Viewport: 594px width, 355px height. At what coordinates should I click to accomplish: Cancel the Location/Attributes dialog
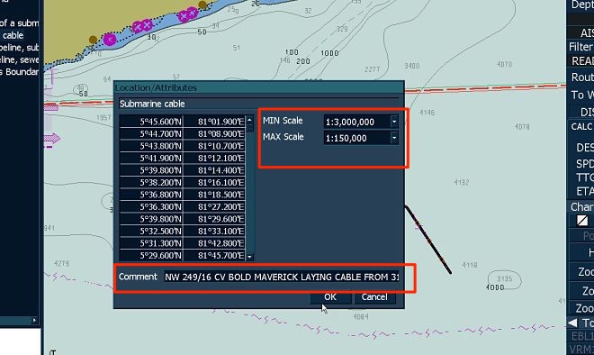pyautogui.click(x=374, y=297)
